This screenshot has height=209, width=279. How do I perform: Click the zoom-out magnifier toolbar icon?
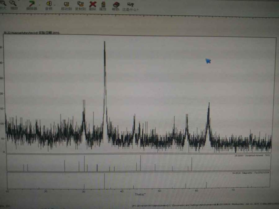point(13,3)
